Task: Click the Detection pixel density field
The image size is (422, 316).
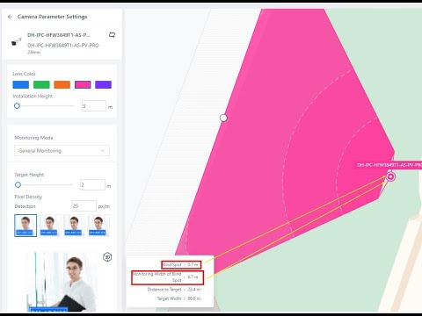Action: (84, 206)
